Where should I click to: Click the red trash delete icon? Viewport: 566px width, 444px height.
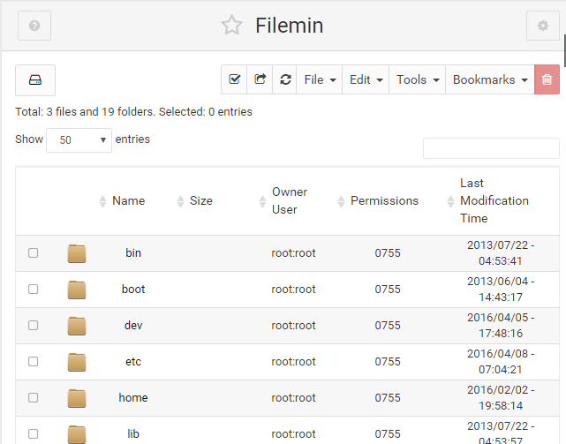point(547,79)
